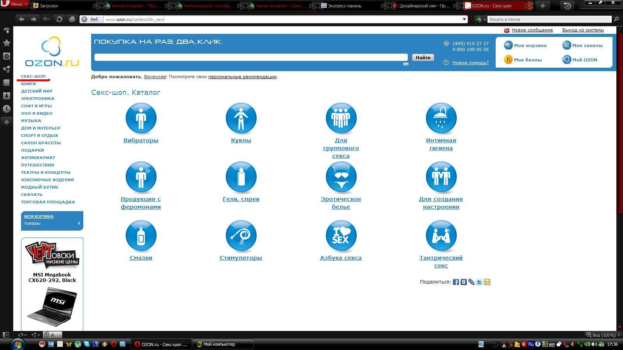This screenshot has width=623, height=350.
Task: Click the МОЯ КОРЗИНА sidebar link
Action: click(39, 216)
